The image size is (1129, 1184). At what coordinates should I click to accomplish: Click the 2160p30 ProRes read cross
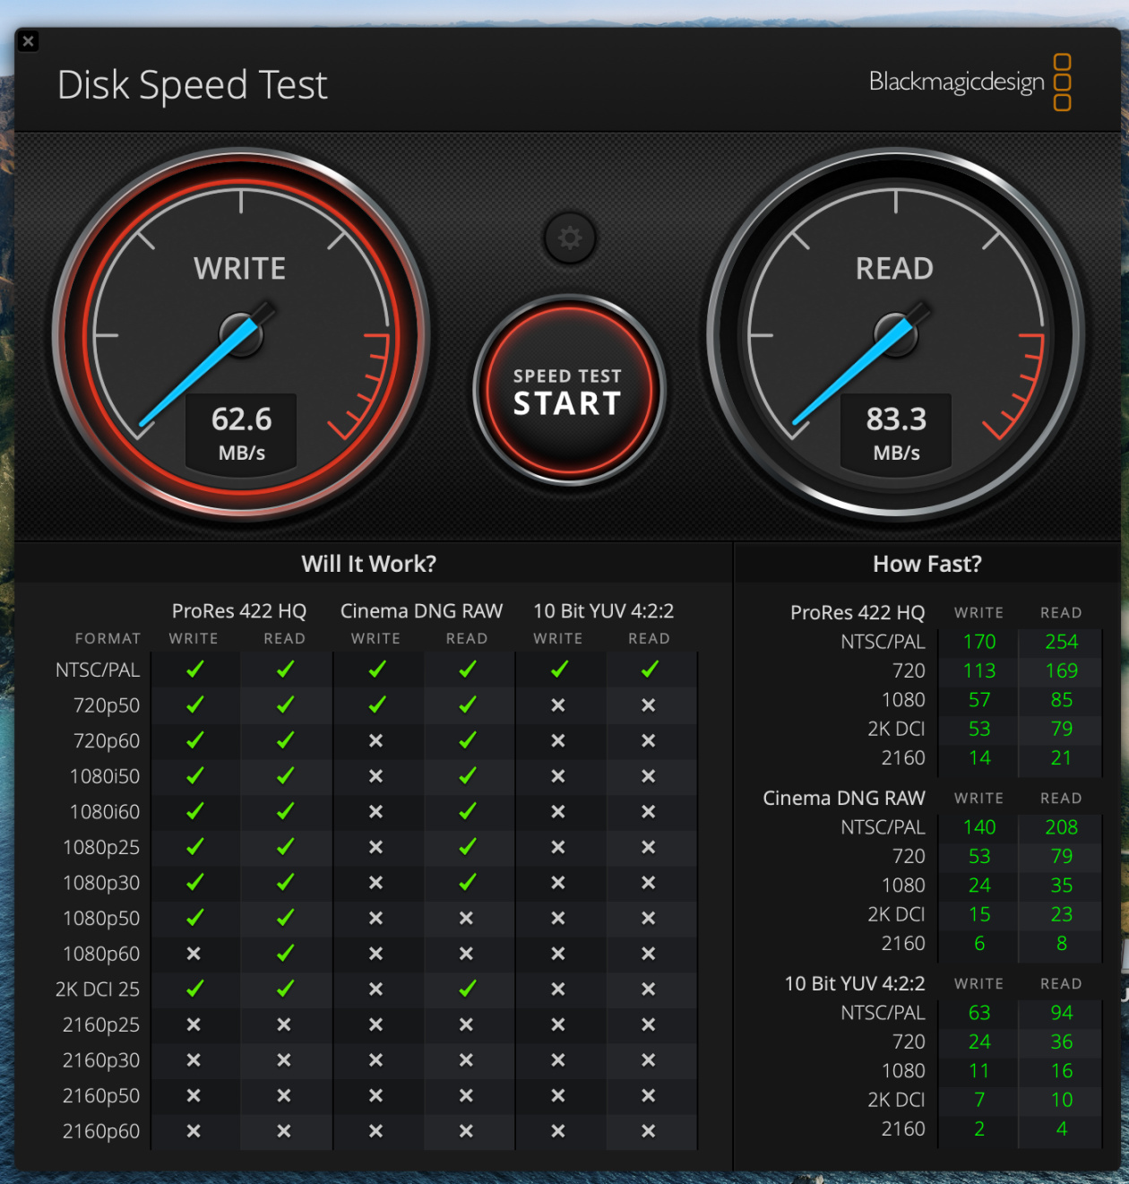[284, 1060]
